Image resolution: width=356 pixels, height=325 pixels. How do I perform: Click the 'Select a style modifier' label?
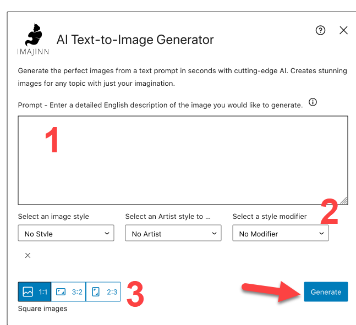tap(270, 217)
